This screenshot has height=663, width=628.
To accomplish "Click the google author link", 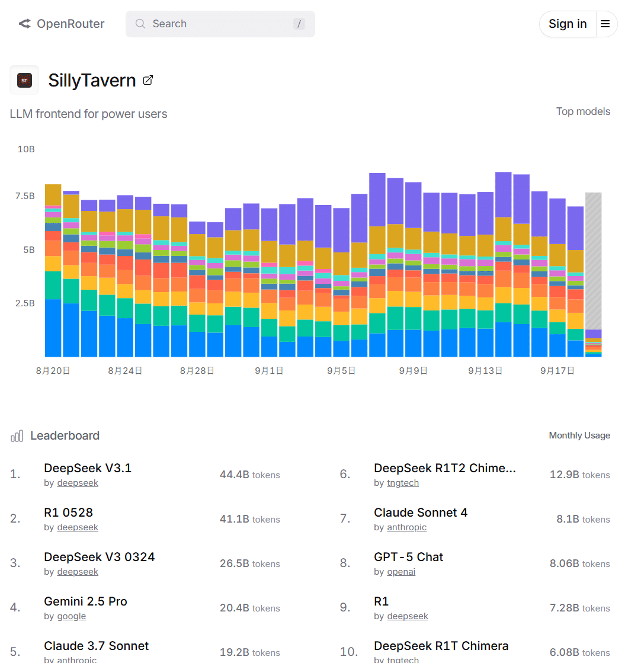I will tap(72, 616).
